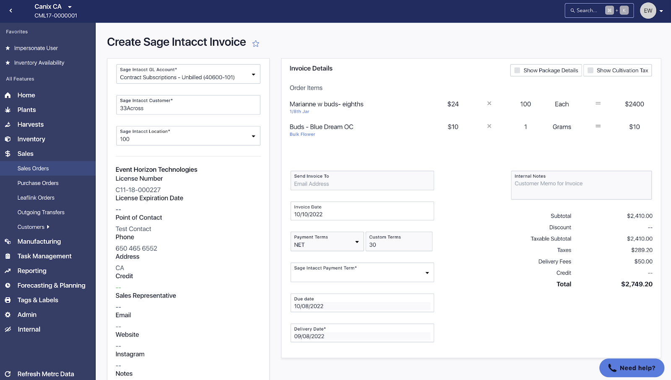Click the Admin gear icon in the sidebar
This screenshot has height=380, width=671.
8,315
